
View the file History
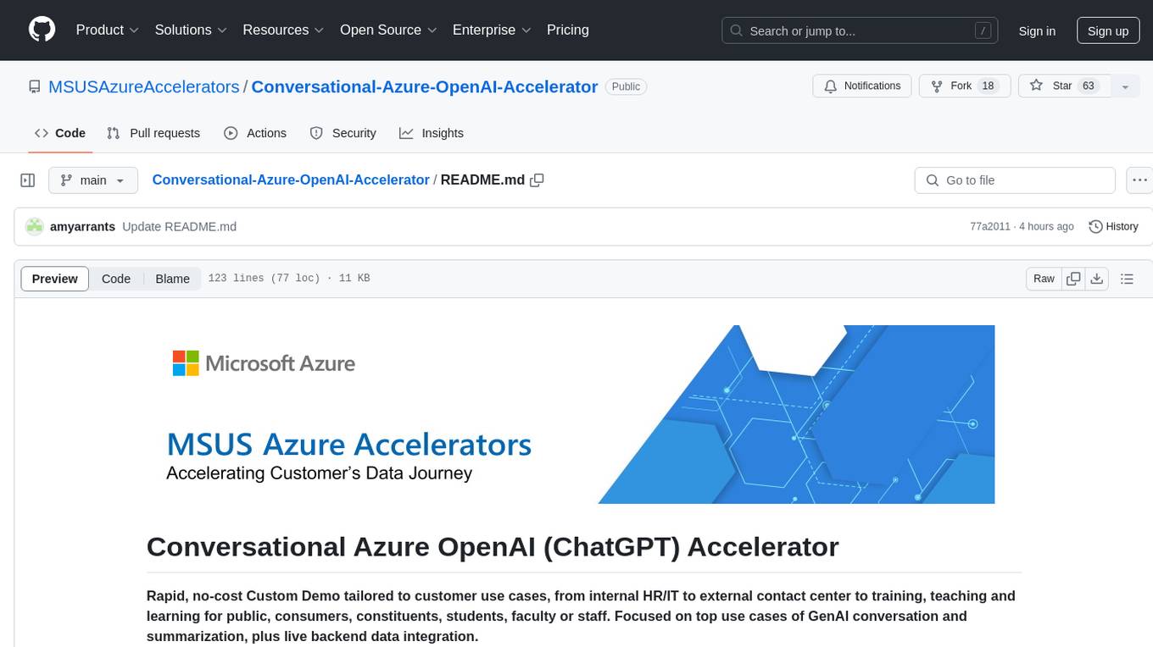pyautogui.click(x=1113, y=227)
